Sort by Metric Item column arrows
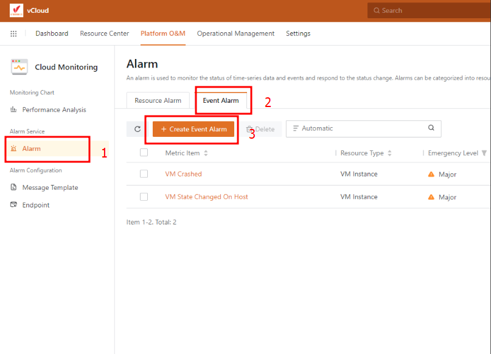The height and width of the screenshot is (354, 491). click(x=206, y=153)
